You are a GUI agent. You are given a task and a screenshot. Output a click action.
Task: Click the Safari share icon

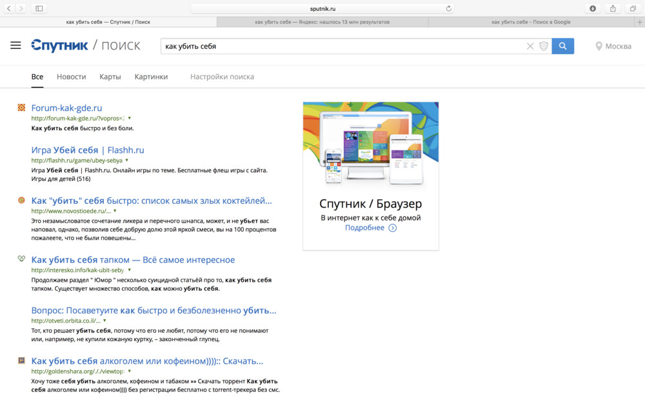pos(613,8)
